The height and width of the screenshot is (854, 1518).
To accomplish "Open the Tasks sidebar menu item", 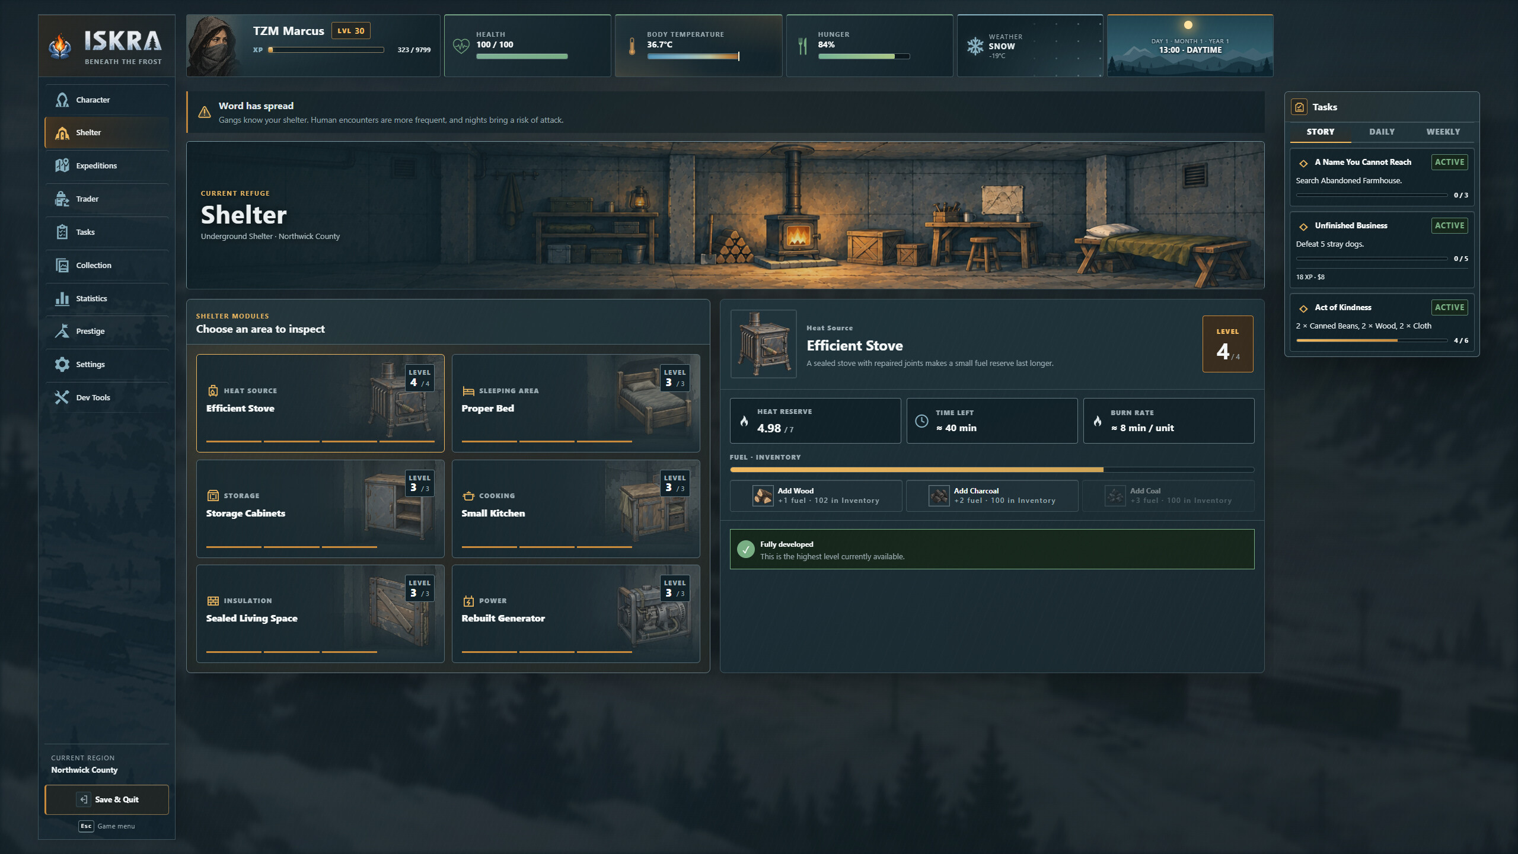I will [x=107, y=232].
